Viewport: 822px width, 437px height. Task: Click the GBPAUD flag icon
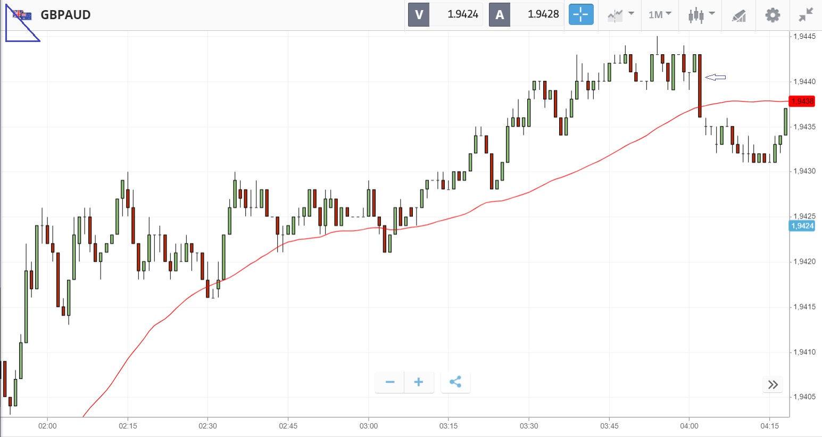(x=22, y=15)
